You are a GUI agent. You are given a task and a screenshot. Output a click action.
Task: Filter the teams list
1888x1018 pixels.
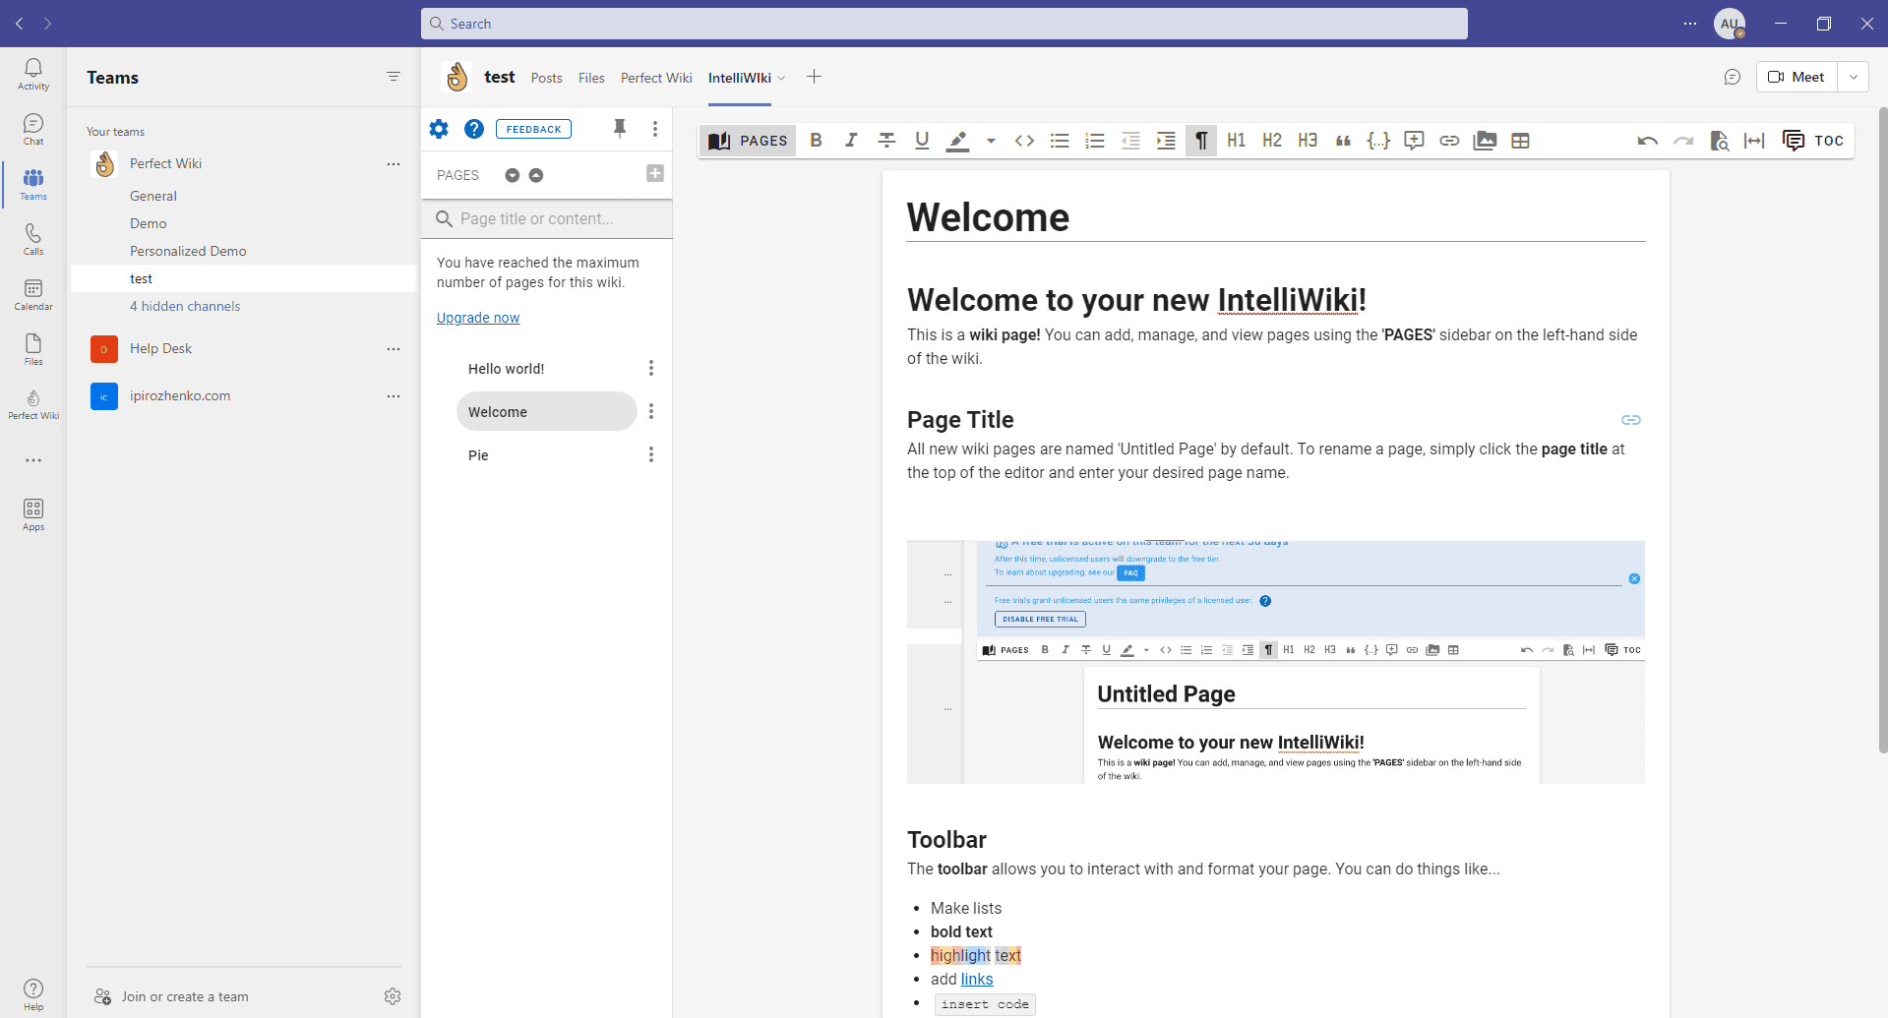[394, 77]
